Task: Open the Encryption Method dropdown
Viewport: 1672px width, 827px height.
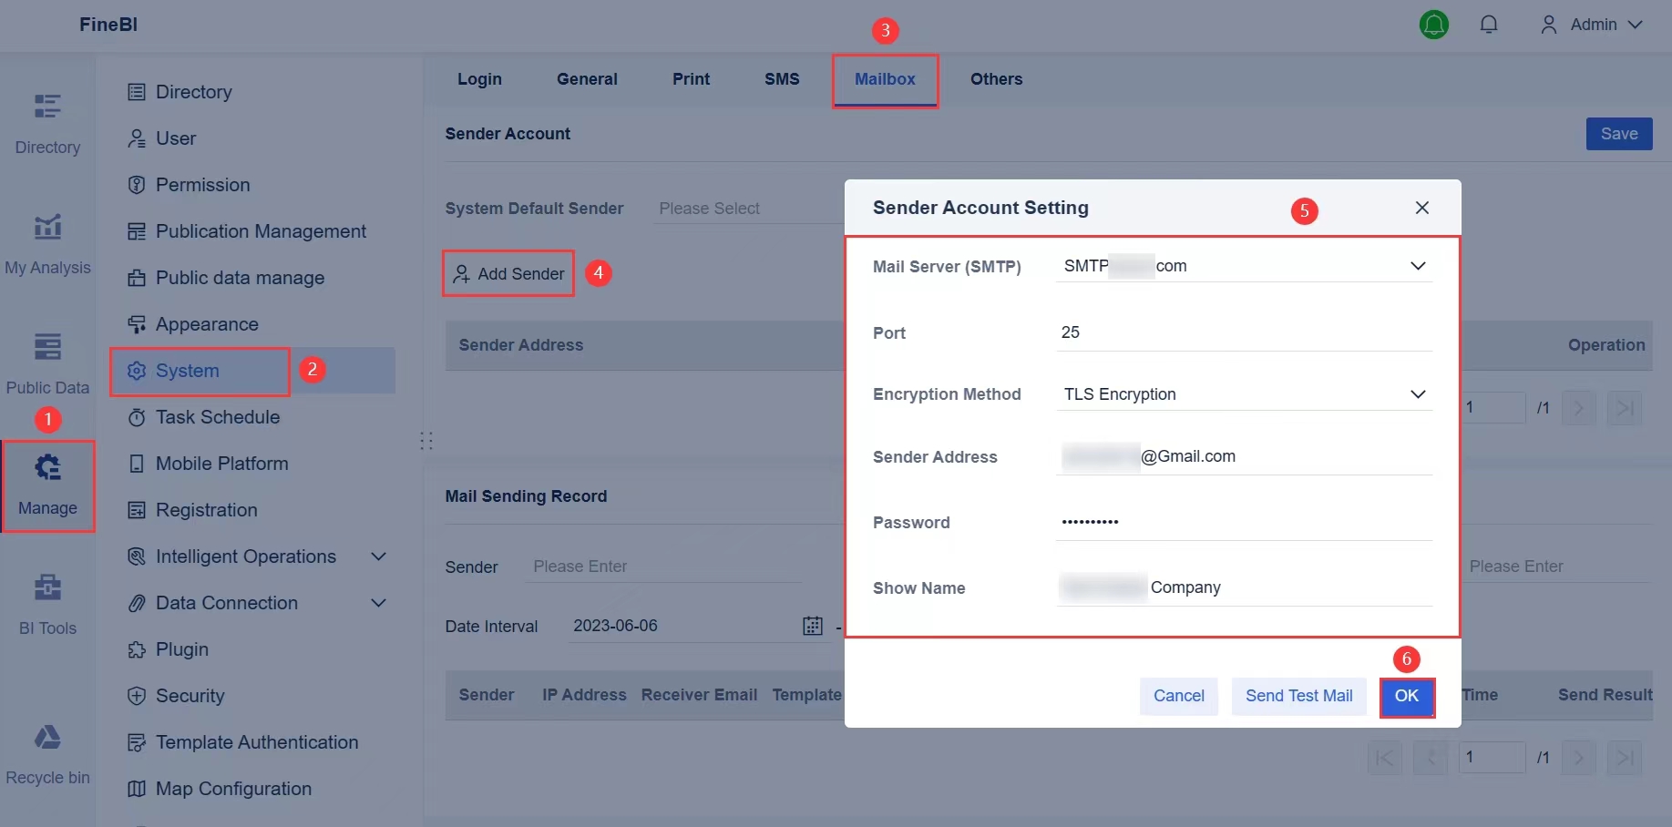Action: click(1418, 394)
